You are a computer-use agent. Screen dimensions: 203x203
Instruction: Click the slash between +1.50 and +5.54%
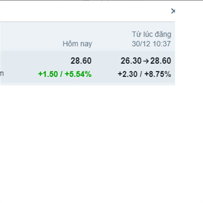point(61,74)
